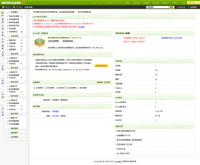Click the red shield icon beside 内容回收站
Viewport: 200px width, 165px height.
tap(22, 32)
